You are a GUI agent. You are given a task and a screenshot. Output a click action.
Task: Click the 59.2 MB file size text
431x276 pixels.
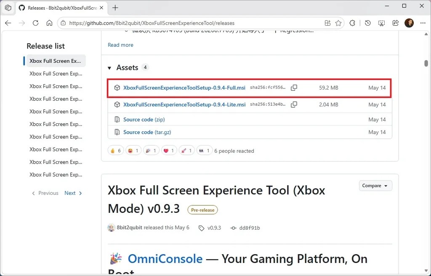pos(328,88)
